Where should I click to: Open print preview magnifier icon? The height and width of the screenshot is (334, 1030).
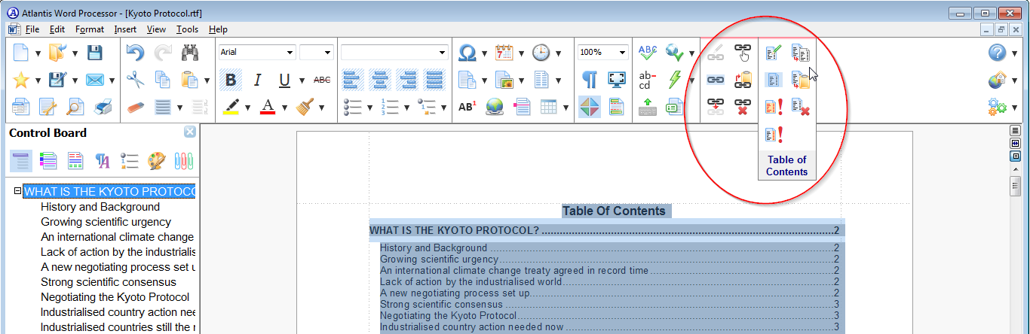click(x=75, y=107)
